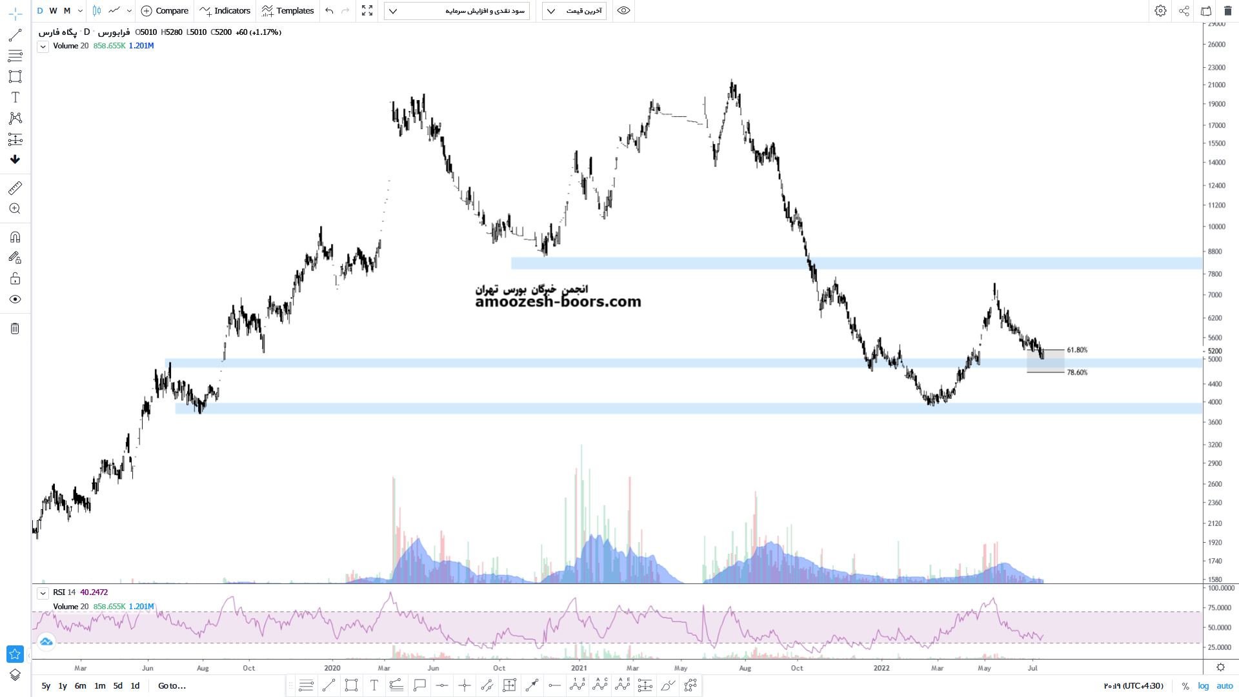Click the trash remove drawings icon

[15, 328]
